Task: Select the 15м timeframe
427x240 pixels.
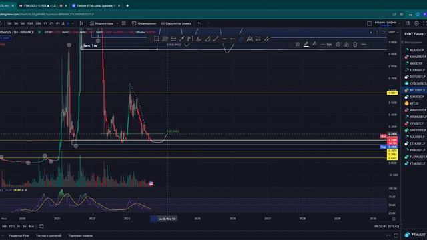Action: (30, 24)
